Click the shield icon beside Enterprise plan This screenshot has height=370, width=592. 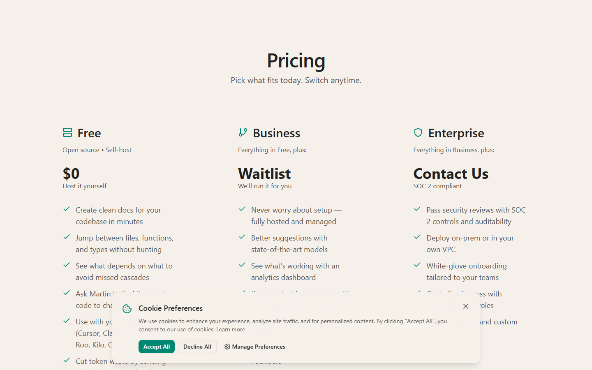coord(418,132)
